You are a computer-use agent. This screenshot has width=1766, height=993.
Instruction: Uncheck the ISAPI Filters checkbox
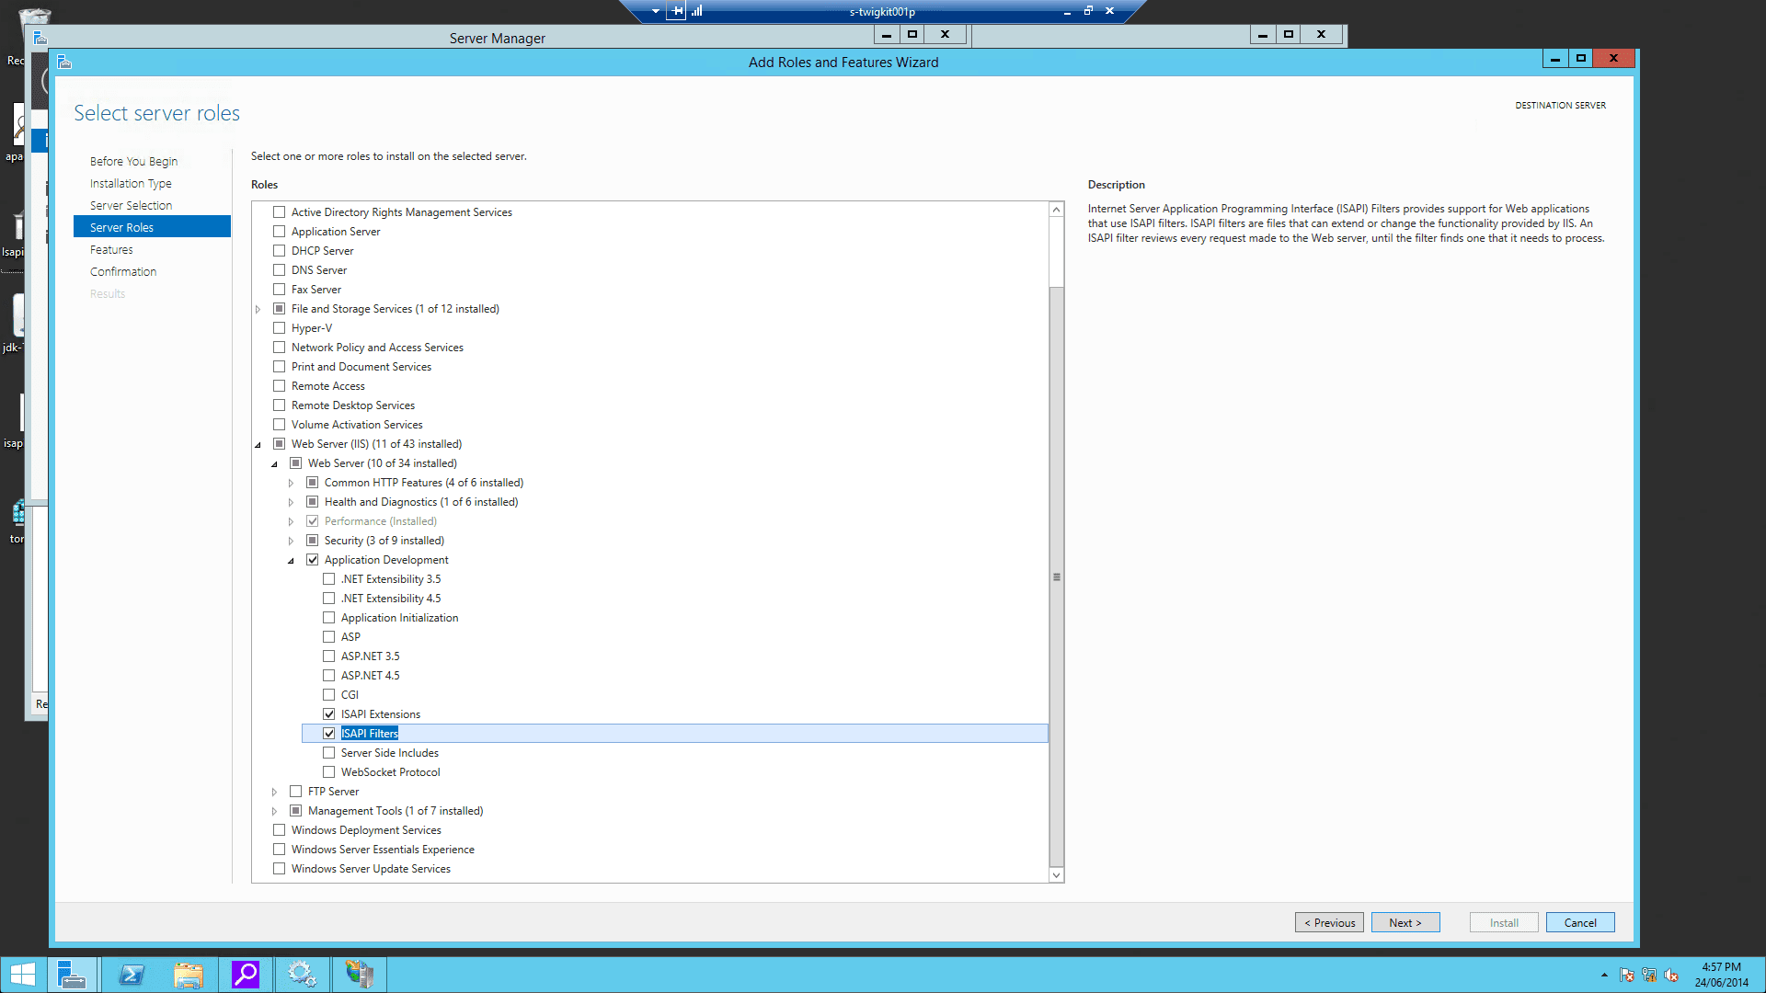click(x=328, y=734)
